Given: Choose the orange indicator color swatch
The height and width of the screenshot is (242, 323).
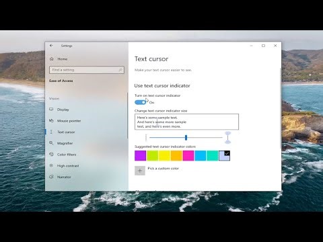Looking at the screenshot, I should pos(176,156).
